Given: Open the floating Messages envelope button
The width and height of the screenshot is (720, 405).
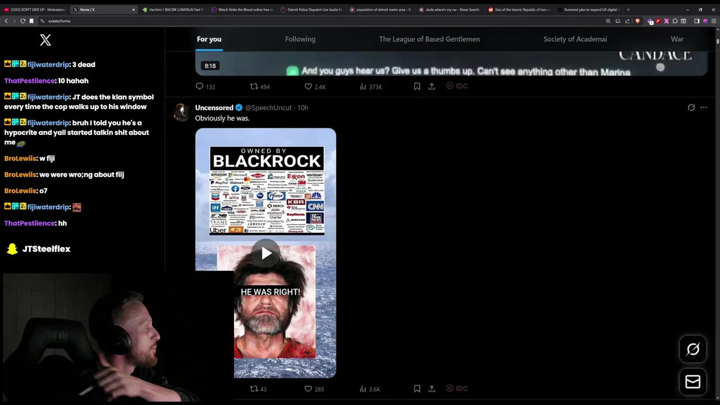Looking at the screenshot, I should pos(693,382).
